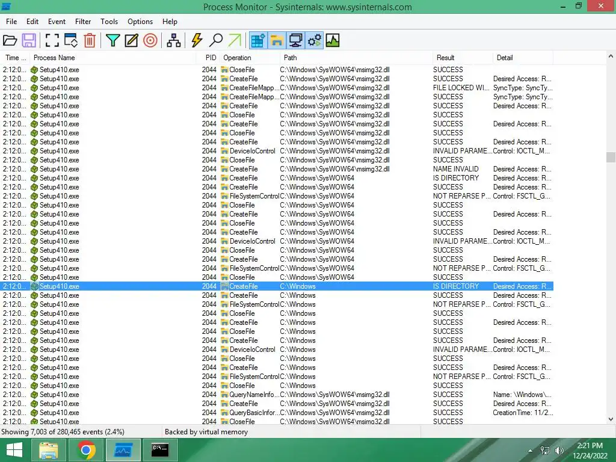Click the Find magnifier icon
Screen dimensions: 616x462
pos(216,40)
